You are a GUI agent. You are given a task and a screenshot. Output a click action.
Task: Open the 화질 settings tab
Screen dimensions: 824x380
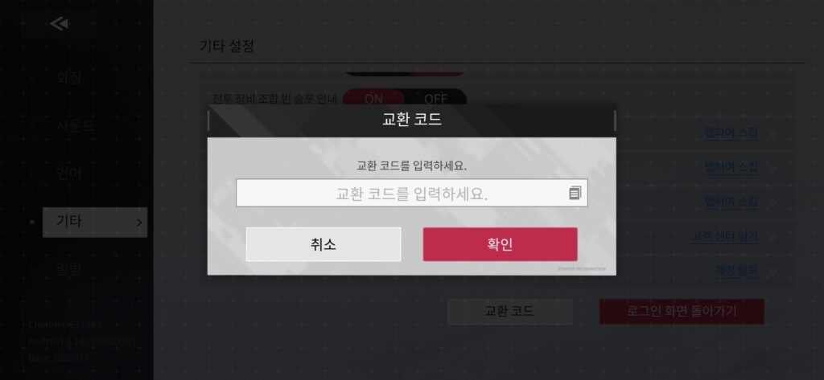69,78
